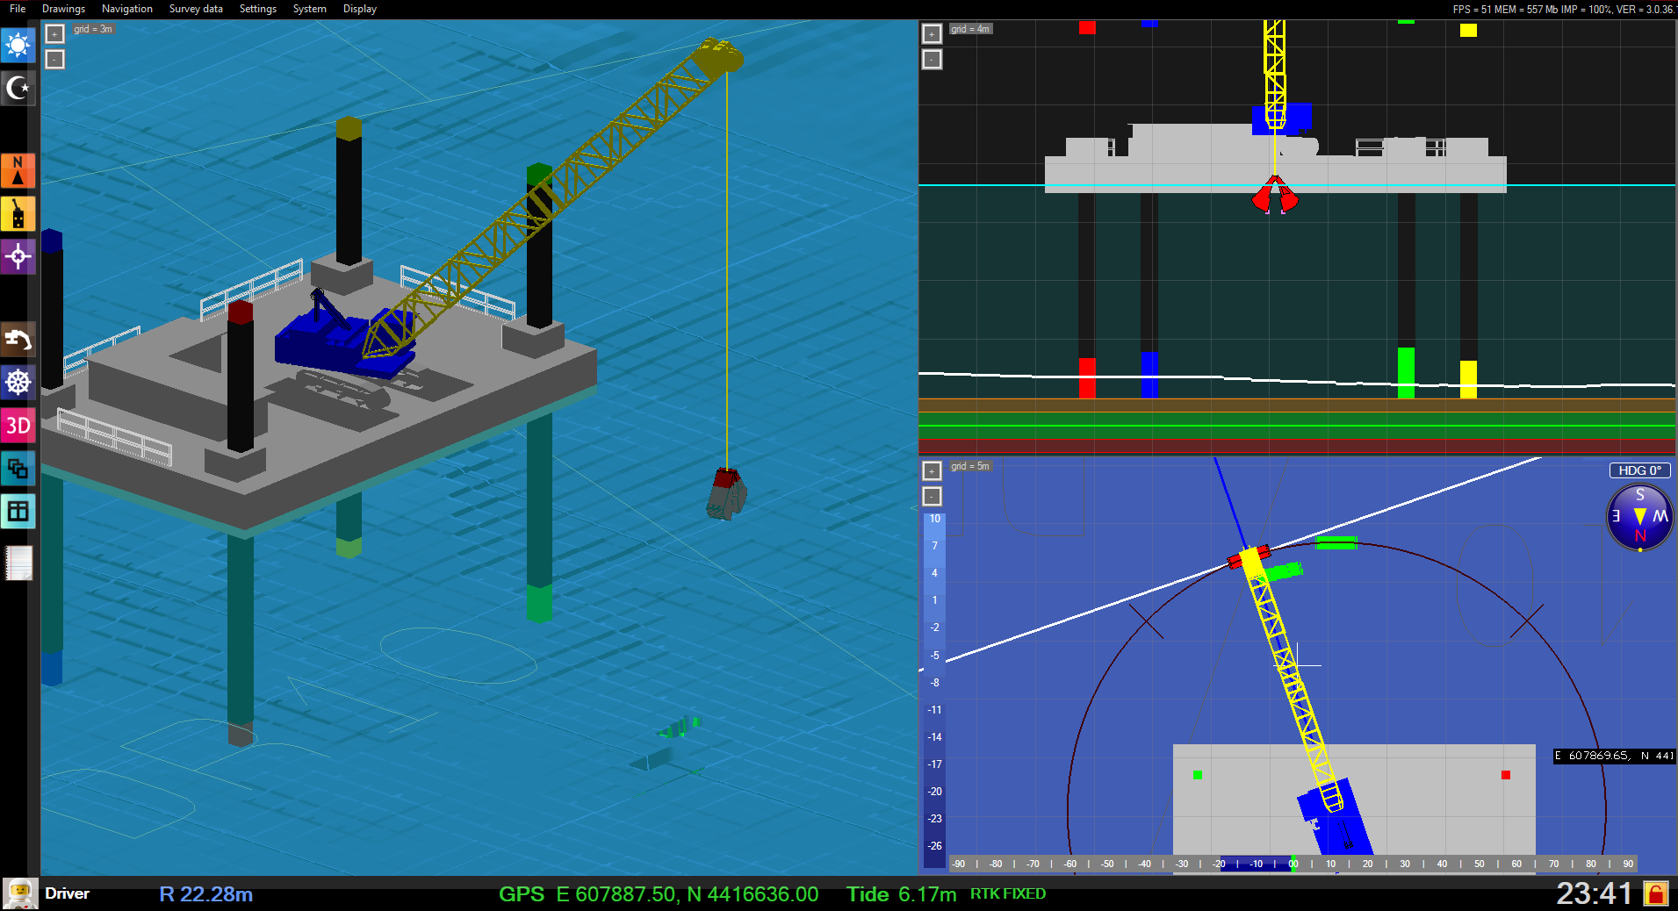Click the panel grid layout icon
This screenshot has height=911, width=1678.
tap(18, 511)
